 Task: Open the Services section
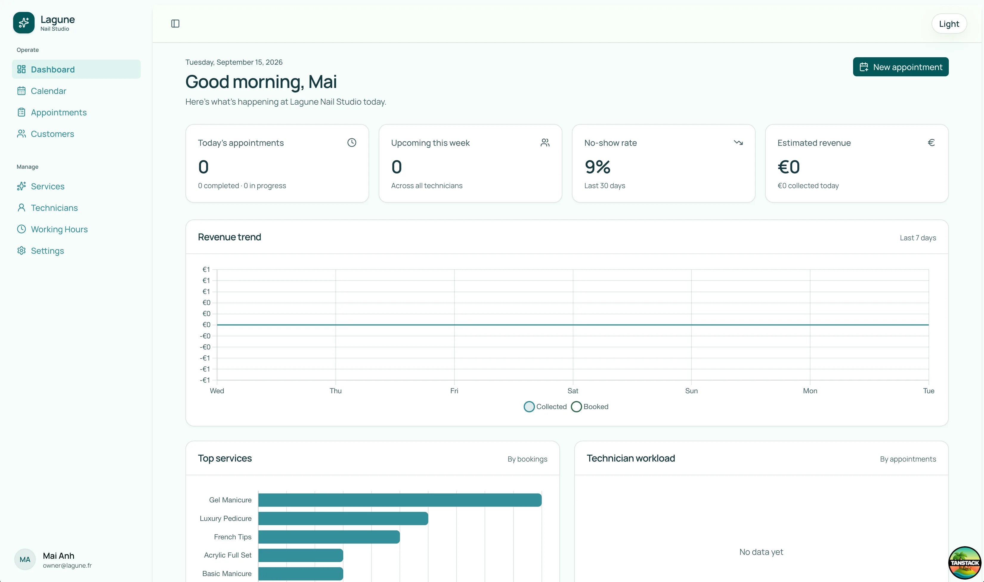click(76, 186)
